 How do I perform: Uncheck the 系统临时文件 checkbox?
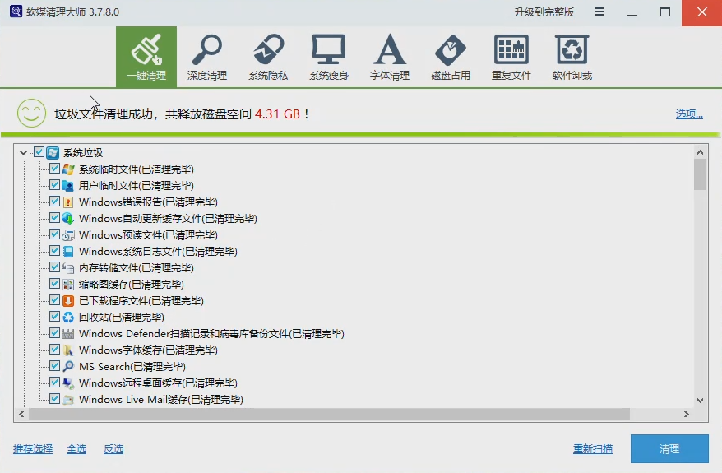55,169
